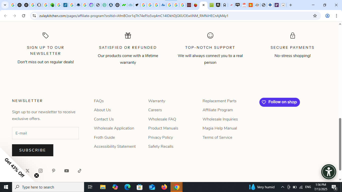342x192 pixels.
Task: Dismiss the Get 43% Off banner
Action: point(37,175)
